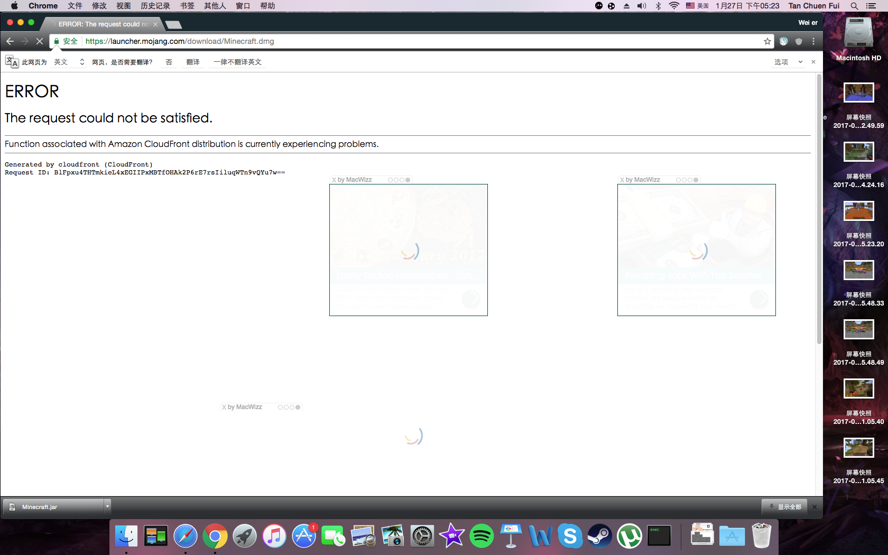The height and width of the screenshot is (555, 888).
Task: Launch iMovie from the Dock
Action: coord(452,536)
